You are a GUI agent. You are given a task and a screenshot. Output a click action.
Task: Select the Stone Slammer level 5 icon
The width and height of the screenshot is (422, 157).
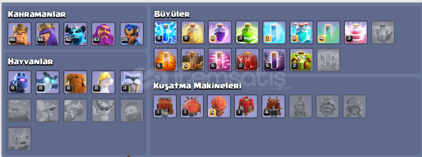(219, 106)
